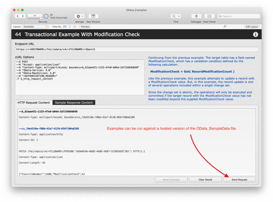Screen dimensions: 273x202
Task: Go to the next record arrow
Action: pos(23,16)
